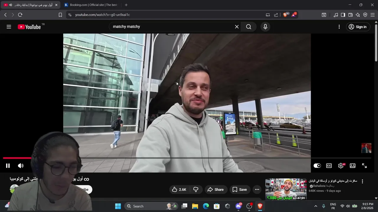Open the Brave VPN shield icon

tap(365, 15)
